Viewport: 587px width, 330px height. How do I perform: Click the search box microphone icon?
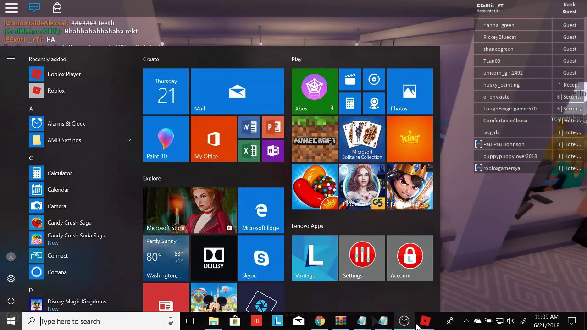point(170,321)
